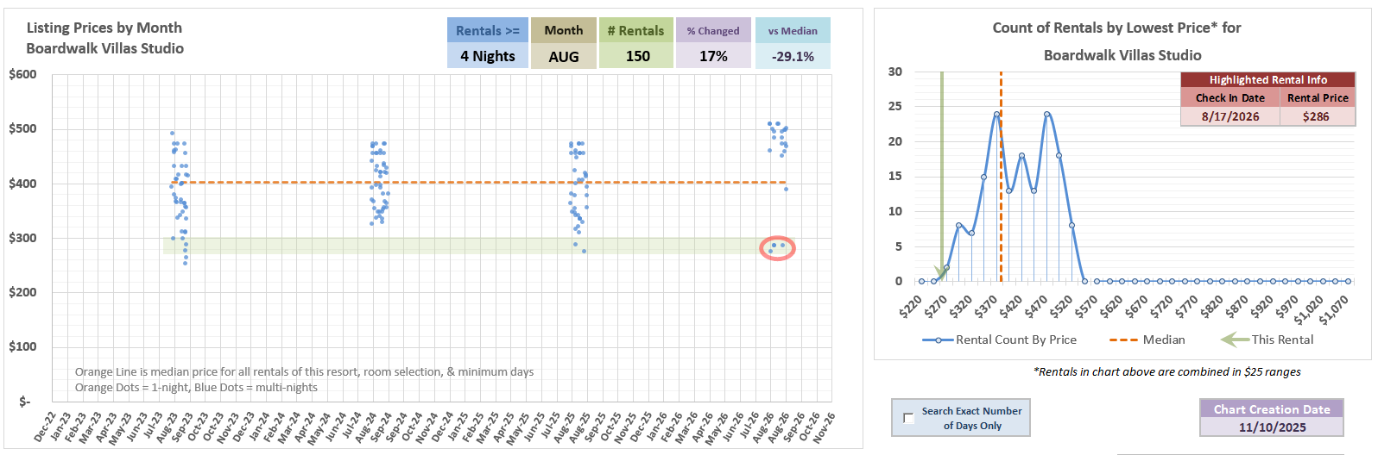The height and width of the screenshot is (455, 1378).
Task: Select the Chart Creation Date 11/10/2025 cell
Action: 1272,427
